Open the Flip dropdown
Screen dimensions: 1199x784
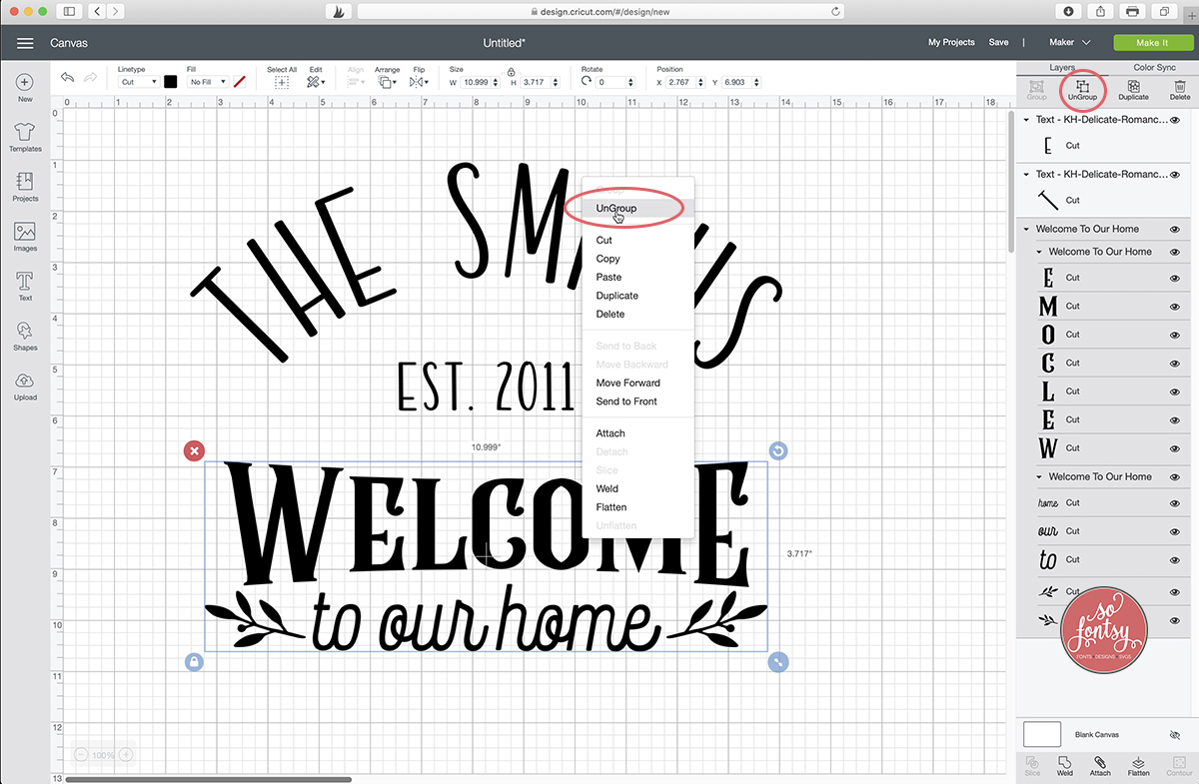(419, 82)
